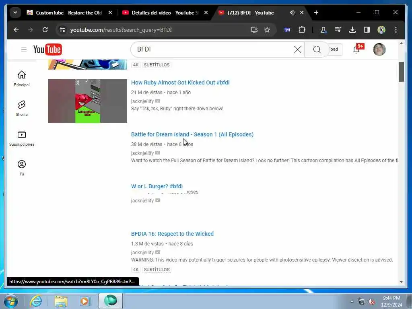Close the Detalles del video tab

pos(206,12)
